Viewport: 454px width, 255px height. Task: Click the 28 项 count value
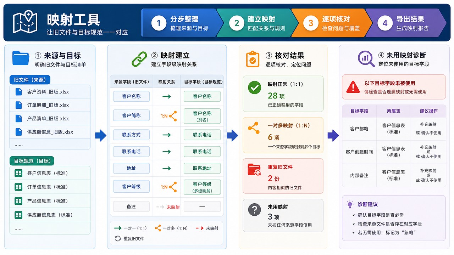pos(276,96)
